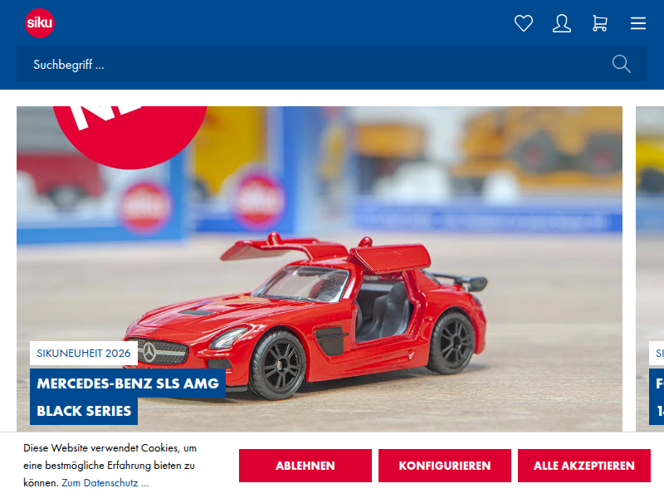
Task: Open the user account icon
Action: pos(562,23)
